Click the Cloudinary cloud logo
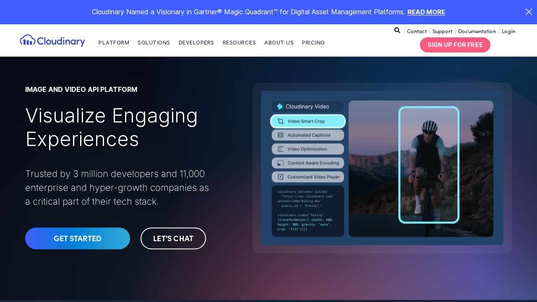 point(27,40)
